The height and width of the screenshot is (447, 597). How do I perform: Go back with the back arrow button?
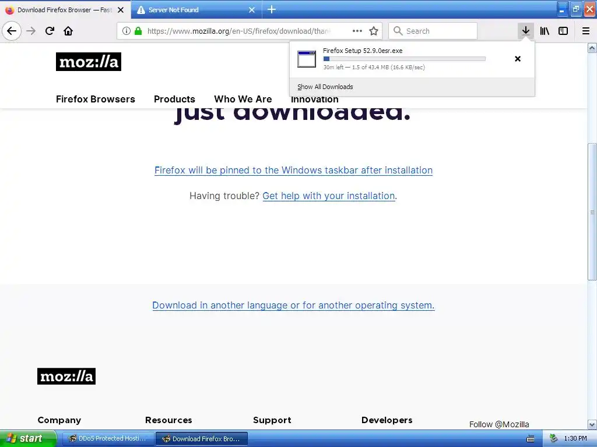pos(12,31)
